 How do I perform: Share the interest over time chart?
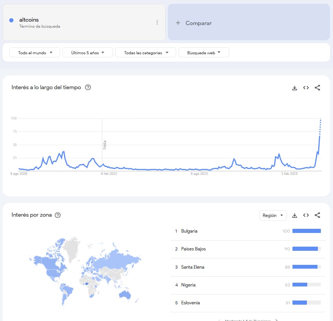tap(317, 88)
